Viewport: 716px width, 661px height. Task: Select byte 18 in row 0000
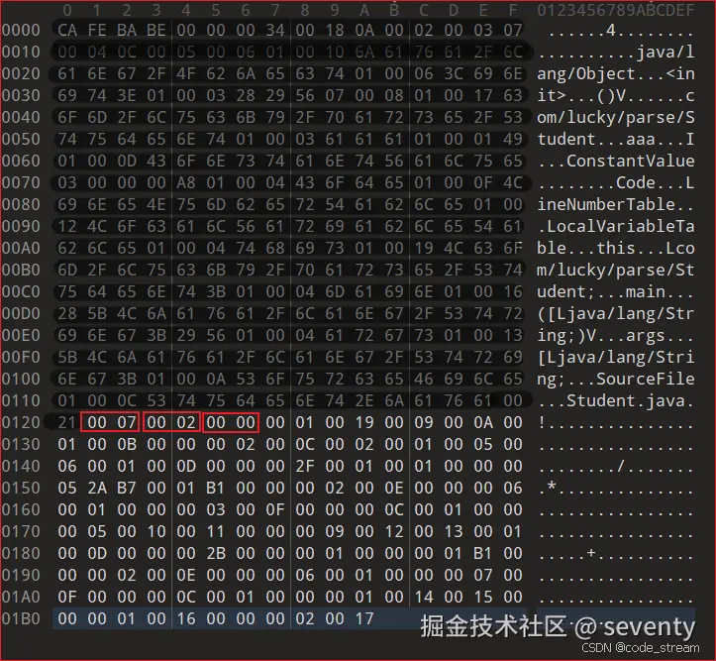tap(335, 30)
